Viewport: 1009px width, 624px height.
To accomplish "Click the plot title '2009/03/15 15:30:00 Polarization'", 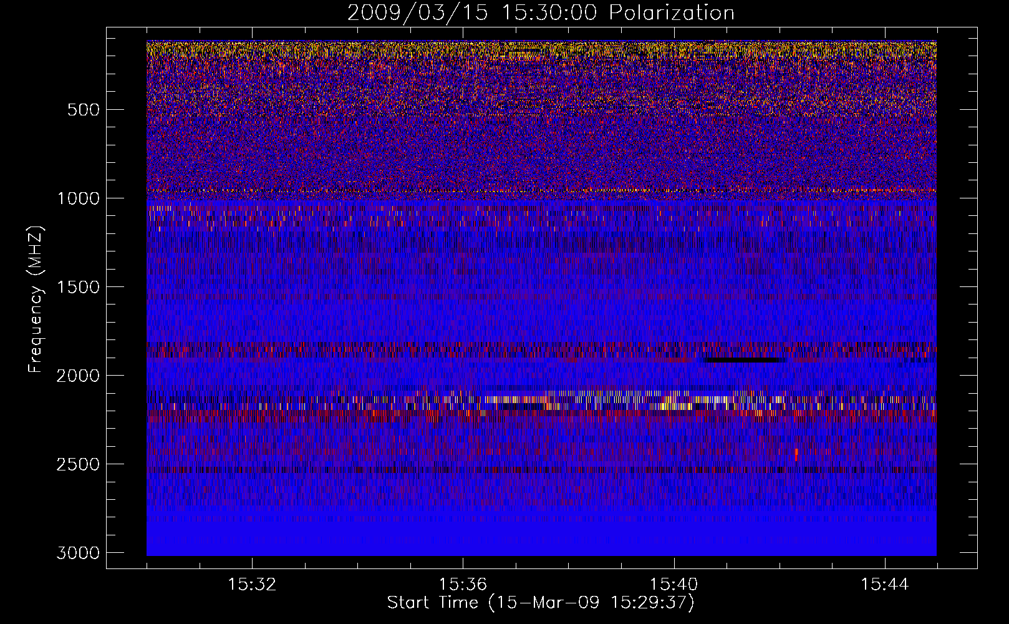I will tap(541, 13).
